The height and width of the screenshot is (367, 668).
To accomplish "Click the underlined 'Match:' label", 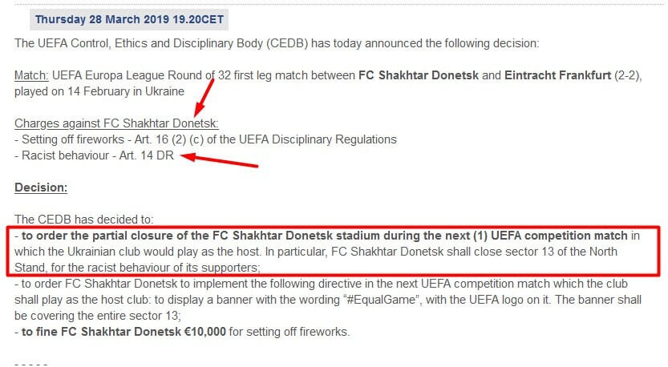I will tap(31, 75).
